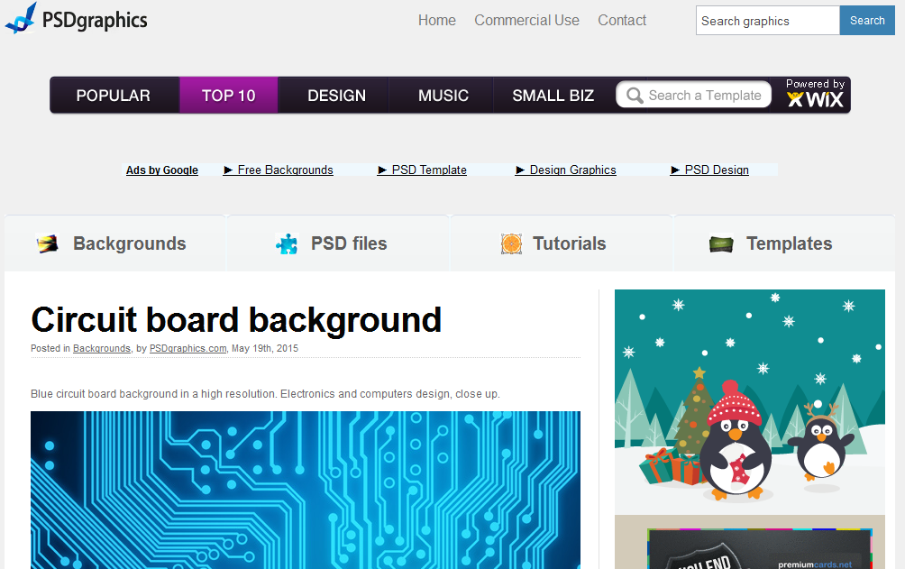Select DESIGN in the Wix banner

pos(336,96)
